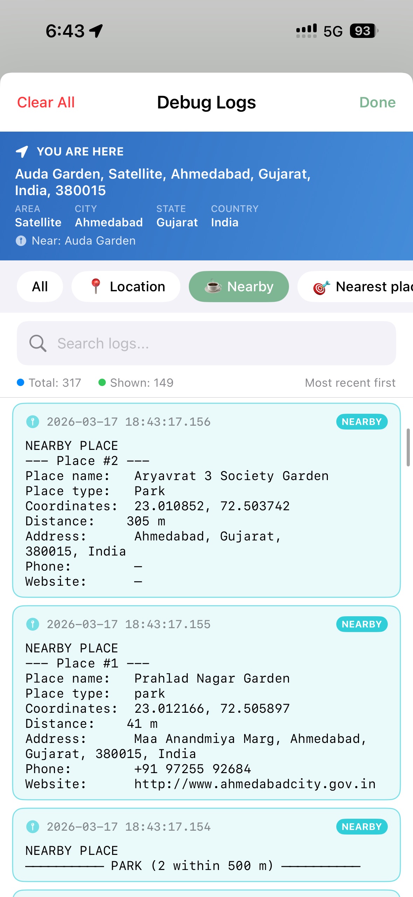Select the Nearest place filter chip

[361, 286]
